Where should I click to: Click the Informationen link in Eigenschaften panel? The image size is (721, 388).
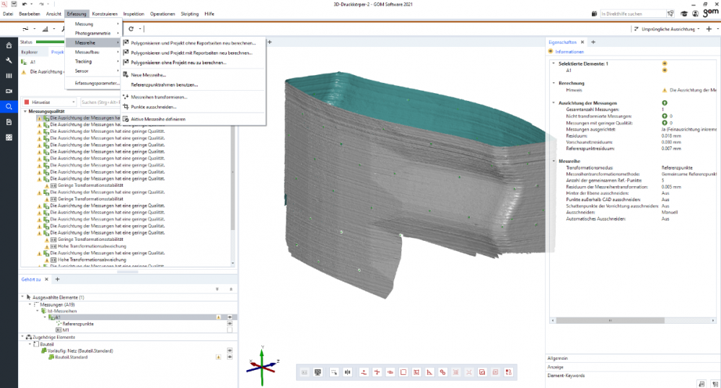pyautogui.click(x=569, y=52)
